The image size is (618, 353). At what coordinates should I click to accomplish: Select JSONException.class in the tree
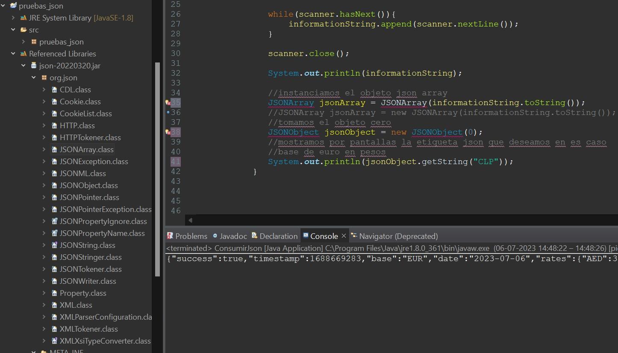94,162
